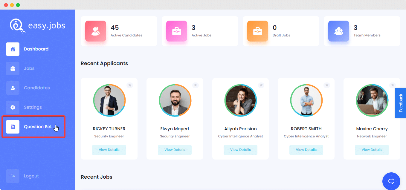The width and height of the screenshot is (406, 190).
Task: Star Rickey Turner's applicant card
Action: tap(130, 85)
